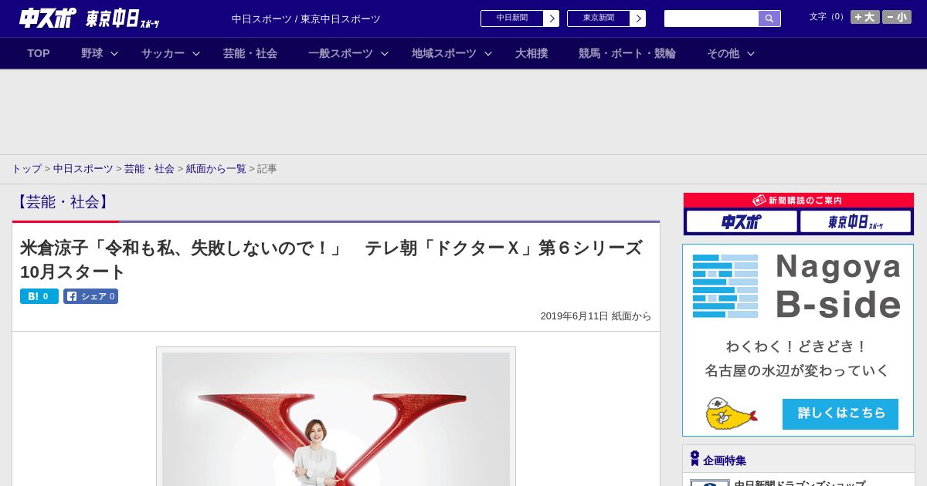Image resolution: width=927 pixels, height=486 pixels.
Task: Click the Facebook シェア button
Action: tap(90, 296)
